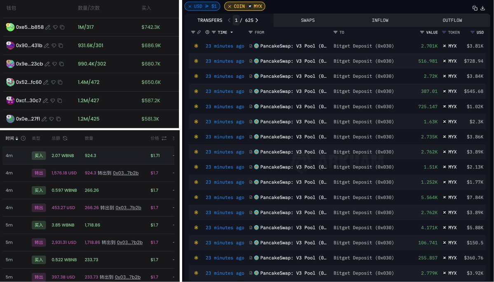This screenshot has height=282, width=494.
Task: Open the filter icon beside the VALUE column
Action: tap(422, 32)
